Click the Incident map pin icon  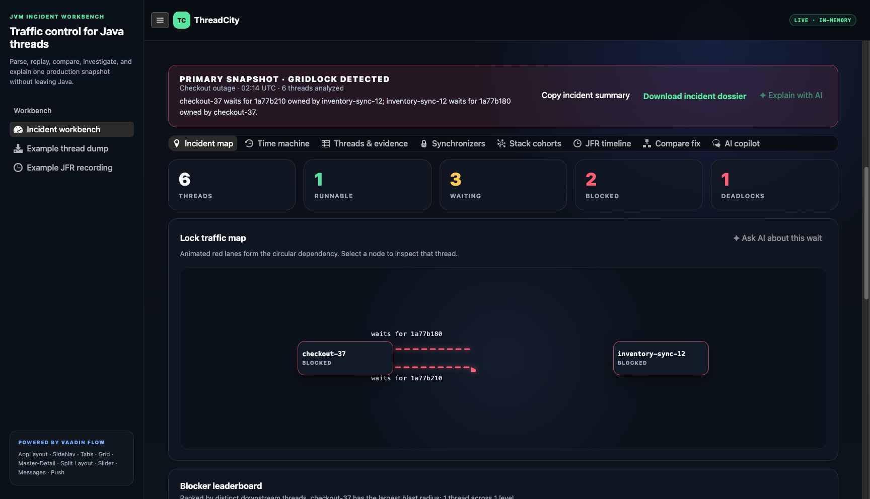click(177, 143)
